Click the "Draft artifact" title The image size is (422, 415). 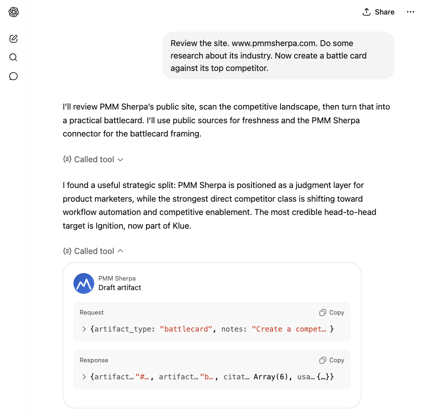(120, 288)
